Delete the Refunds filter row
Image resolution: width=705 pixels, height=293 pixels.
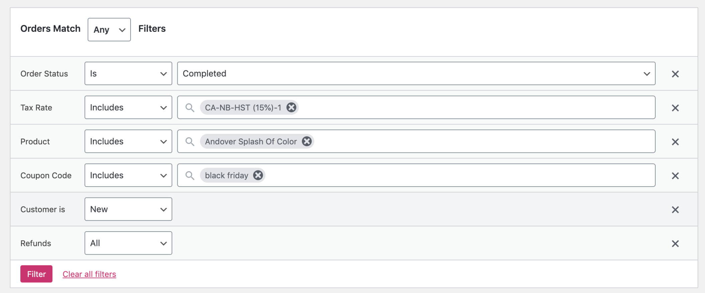click(675, 243)
